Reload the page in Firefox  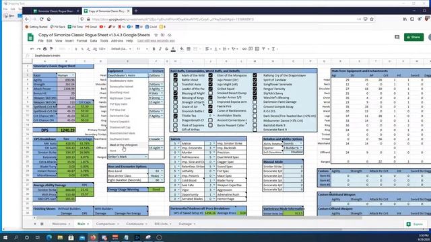(42, 19)
